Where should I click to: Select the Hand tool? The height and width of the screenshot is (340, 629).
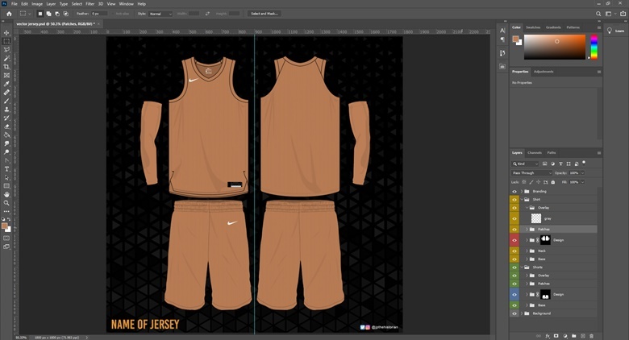[x=6, y=194]
